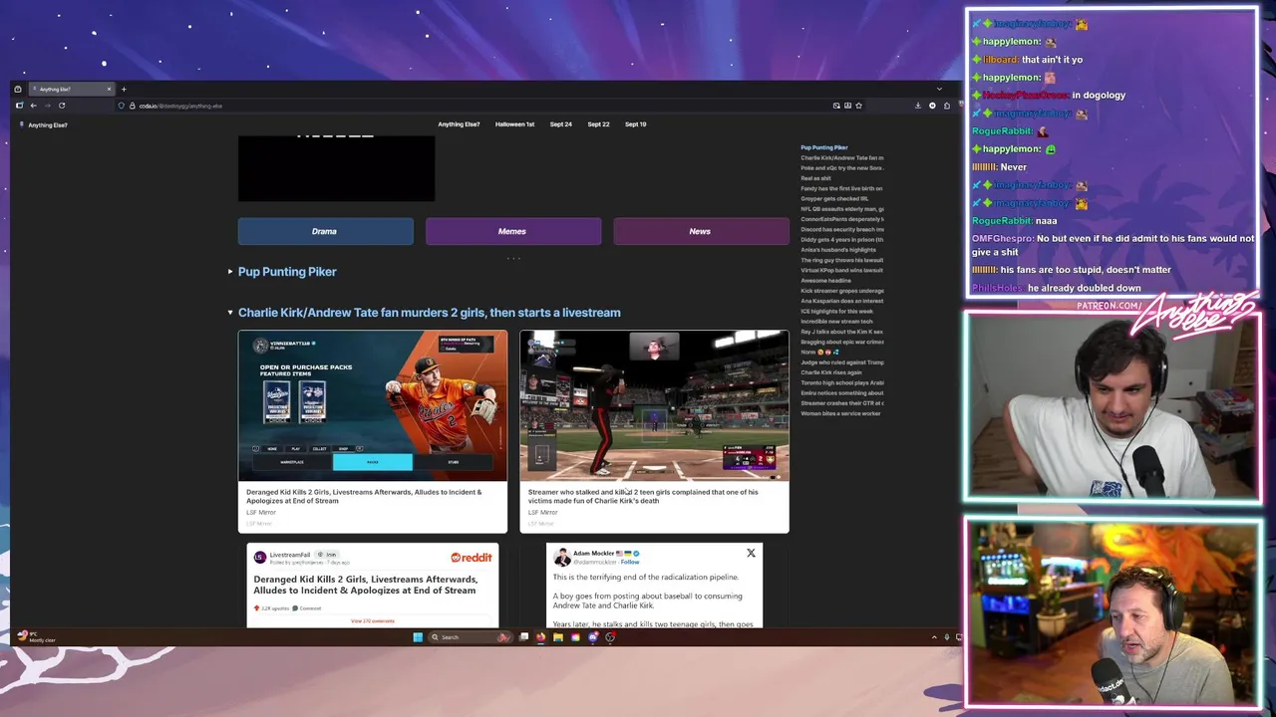Select 'Toronto high school plays Arabic' outline item
1276x717 pixels.
click(841, 382)
